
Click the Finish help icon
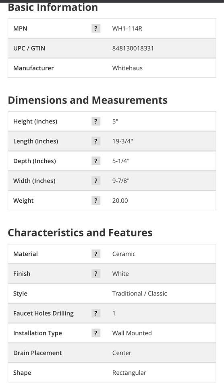(96, 274)
